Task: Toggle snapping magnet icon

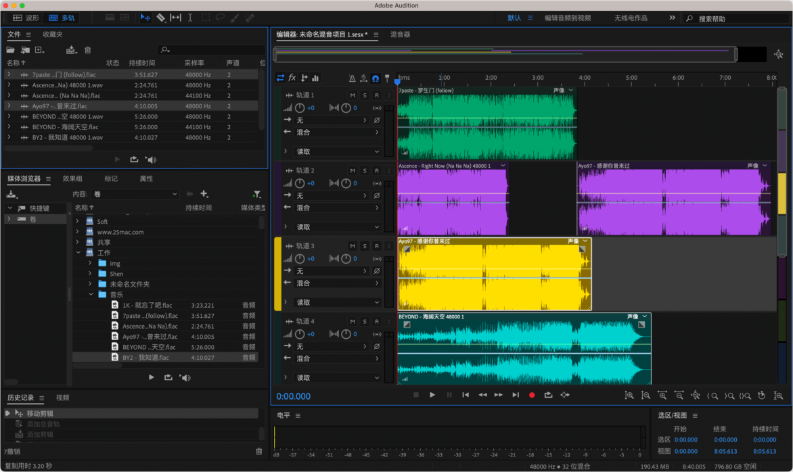Action: pyautogui.click(x=376, y=78)
